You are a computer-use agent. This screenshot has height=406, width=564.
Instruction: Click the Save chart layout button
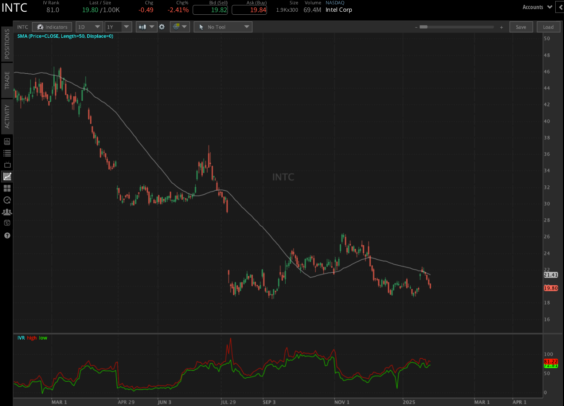coord(521,26)
